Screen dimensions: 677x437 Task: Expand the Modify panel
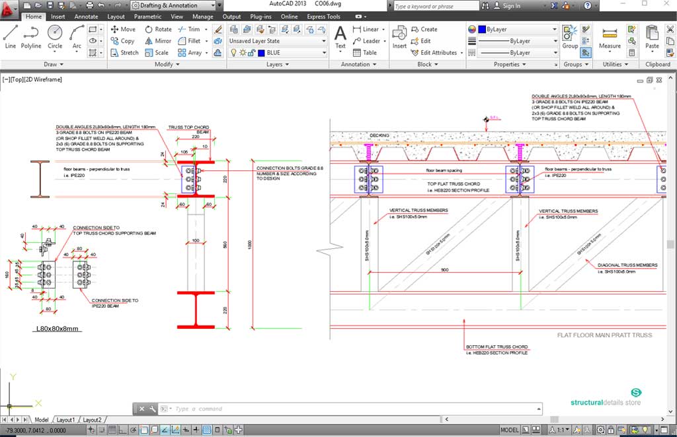coord(167,64)
